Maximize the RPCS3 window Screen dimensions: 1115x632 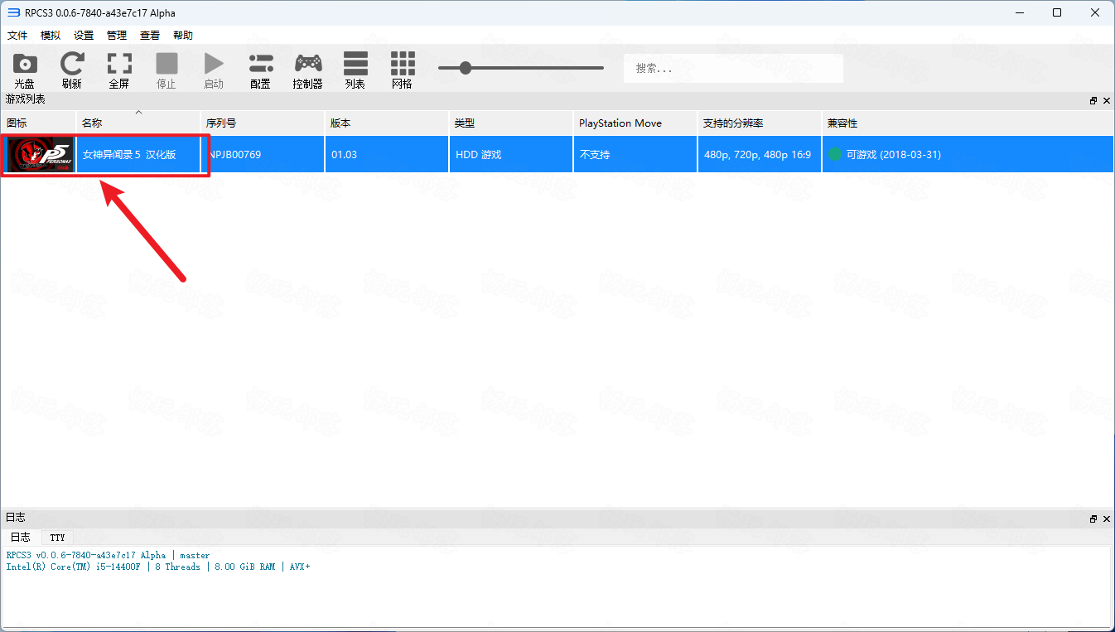(x=1057, y=12)
